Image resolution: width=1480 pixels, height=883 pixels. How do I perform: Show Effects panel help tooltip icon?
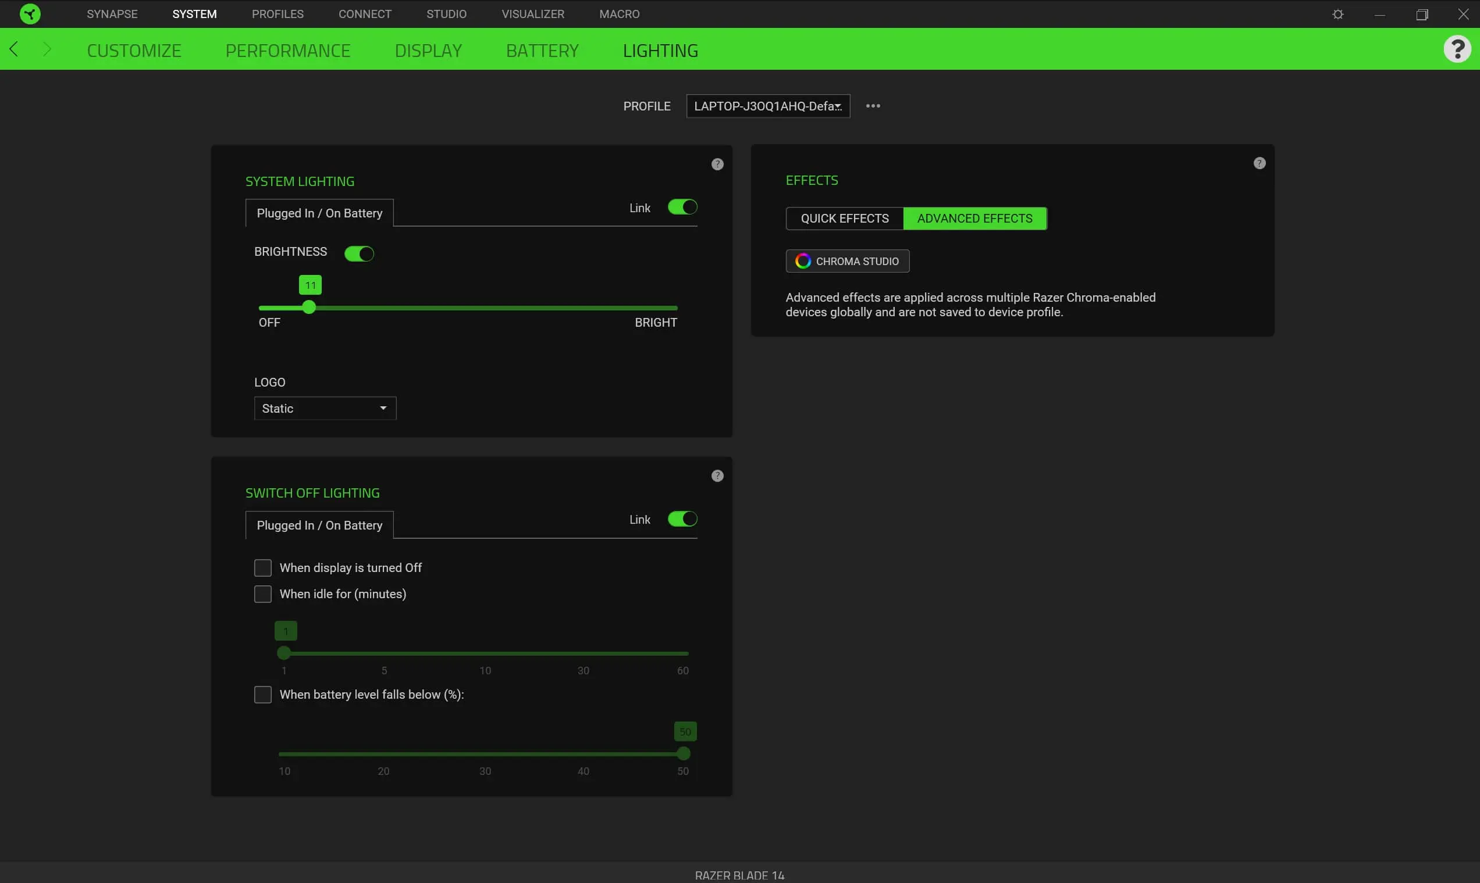pyautogui.click(x=1259, y=163)
